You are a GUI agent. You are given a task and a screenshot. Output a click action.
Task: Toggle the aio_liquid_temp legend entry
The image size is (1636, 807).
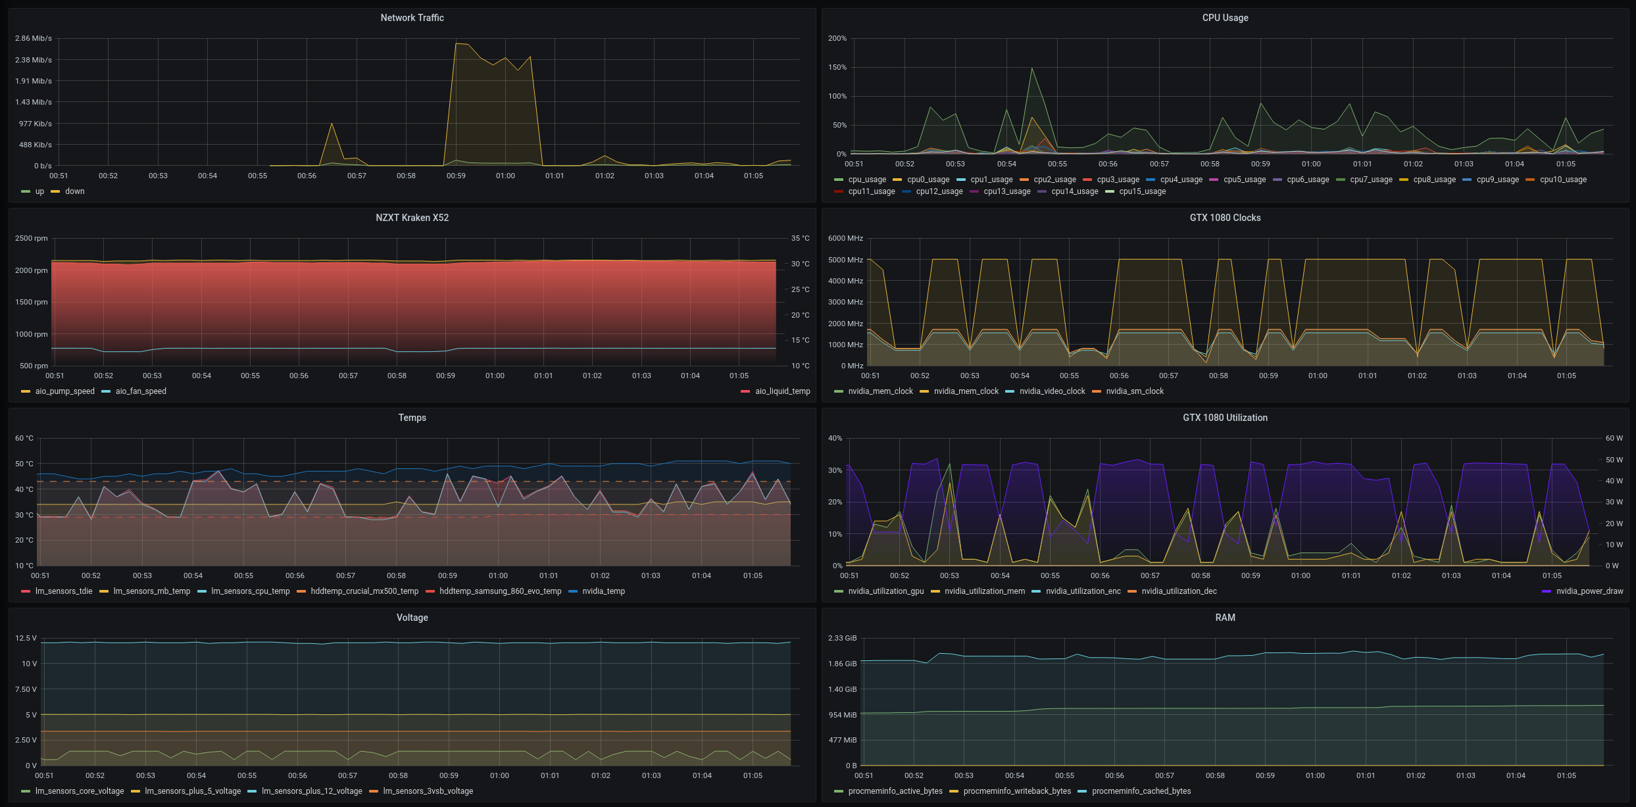click(782, 391)
